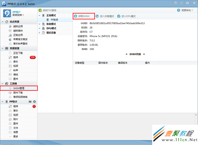Click the 150 red badge
This screenshot has height=145, width=198.
[33, 57]
